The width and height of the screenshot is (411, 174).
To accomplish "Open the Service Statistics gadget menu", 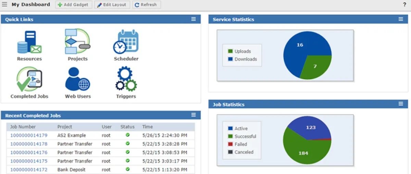I will tap(401, 19).
